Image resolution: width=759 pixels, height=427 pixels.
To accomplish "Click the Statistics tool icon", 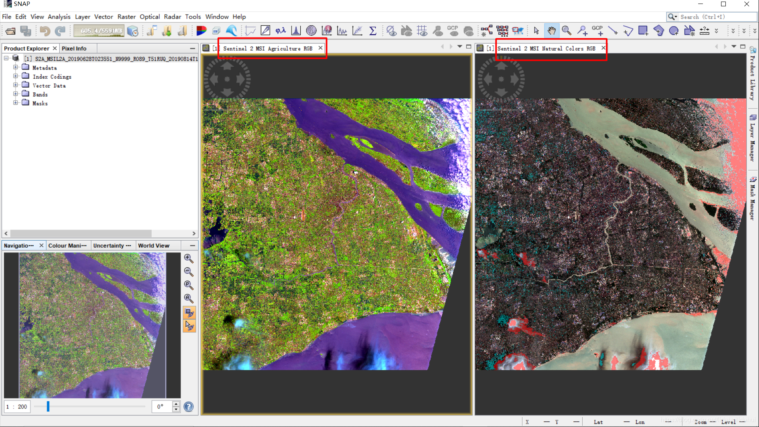I will [373, 31].
